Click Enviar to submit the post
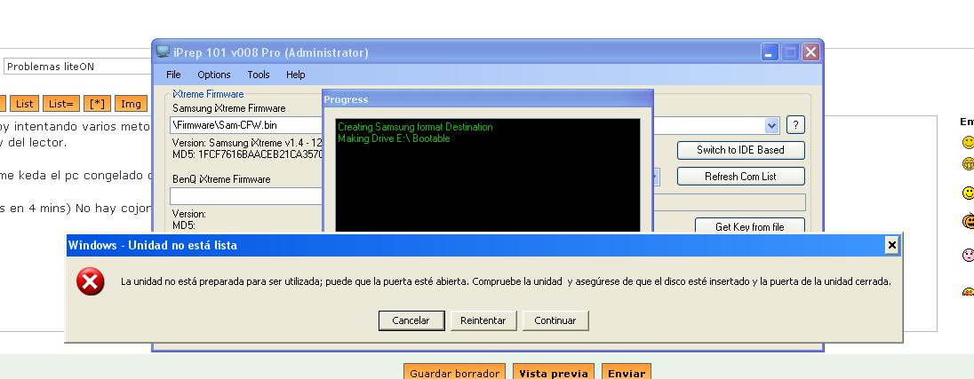 [627, 373]
